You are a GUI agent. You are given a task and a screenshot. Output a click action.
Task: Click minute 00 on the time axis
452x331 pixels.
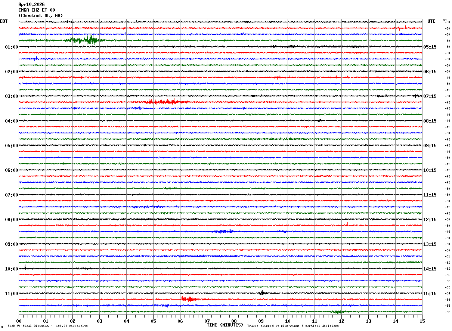[x=19, y=321]
